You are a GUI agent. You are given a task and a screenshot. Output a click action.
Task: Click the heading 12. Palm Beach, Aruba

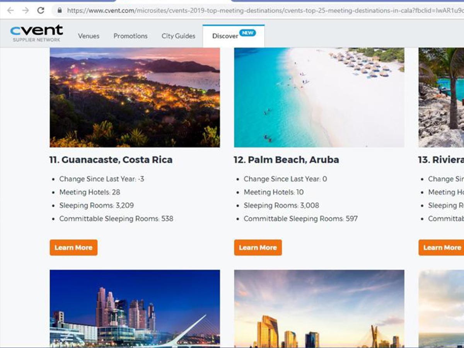(x=286, y=160)
